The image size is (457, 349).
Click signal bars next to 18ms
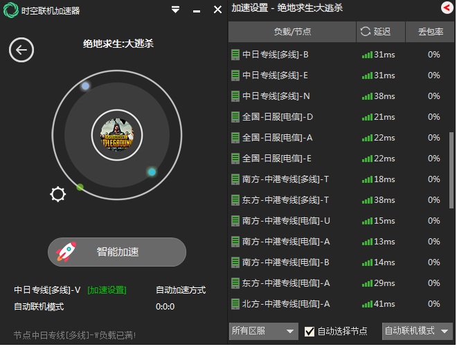coord(367,180)
